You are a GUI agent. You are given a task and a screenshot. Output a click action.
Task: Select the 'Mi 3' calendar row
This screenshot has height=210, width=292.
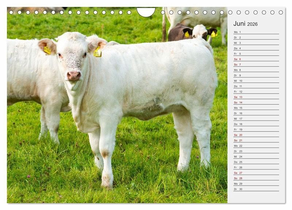click(256, 43)
